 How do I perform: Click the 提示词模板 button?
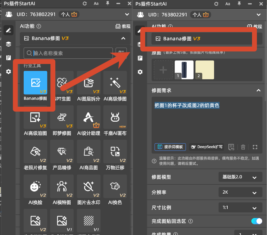click(x=170, y=147)
